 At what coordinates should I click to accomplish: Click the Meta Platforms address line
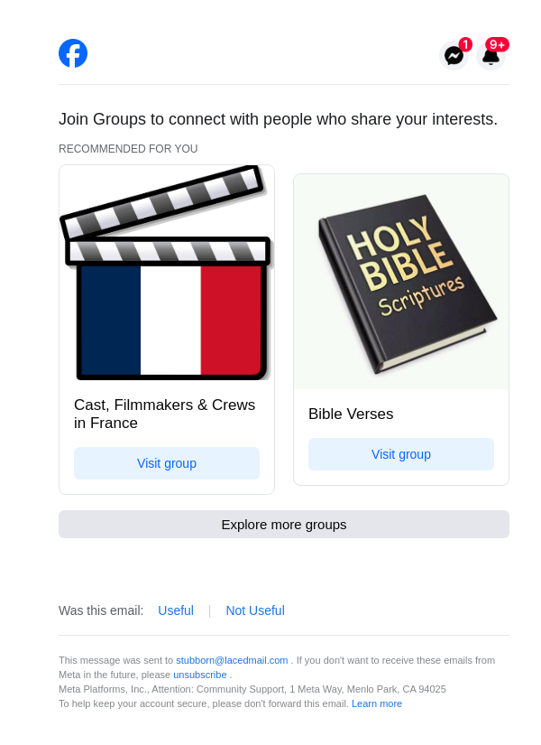[x=252, y=689]
